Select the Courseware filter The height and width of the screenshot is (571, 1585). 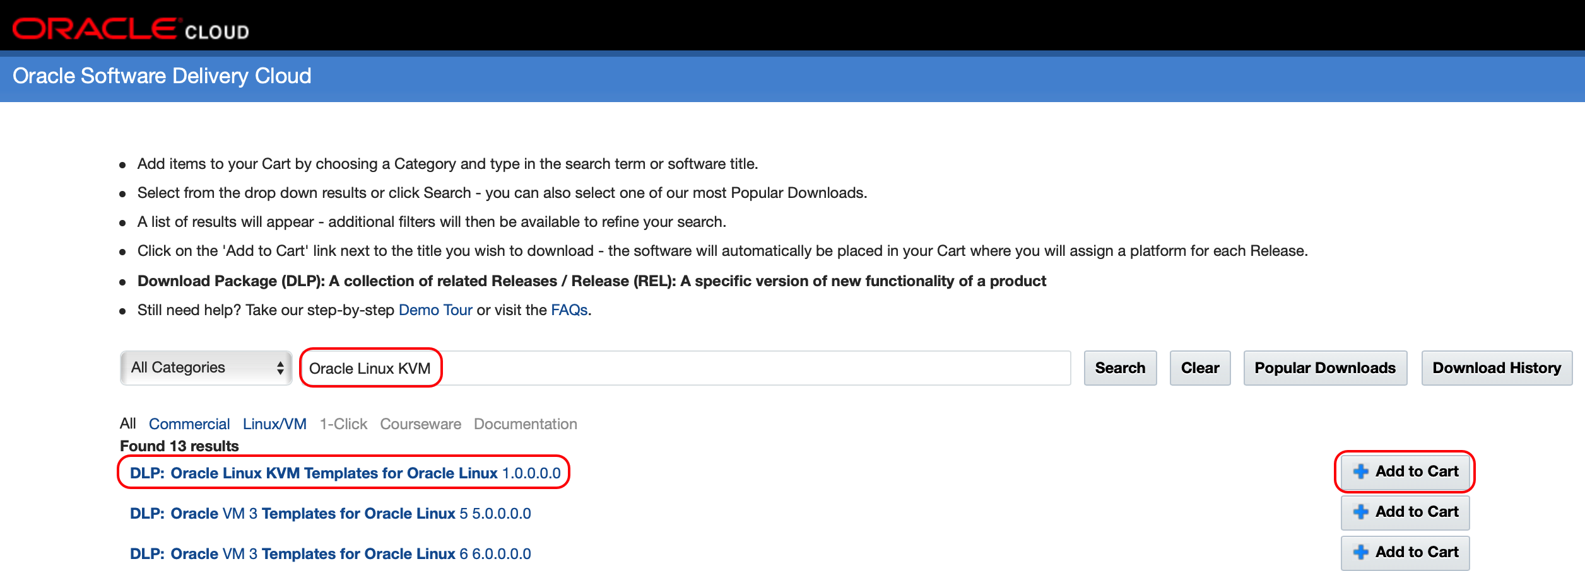click(420, 424)
